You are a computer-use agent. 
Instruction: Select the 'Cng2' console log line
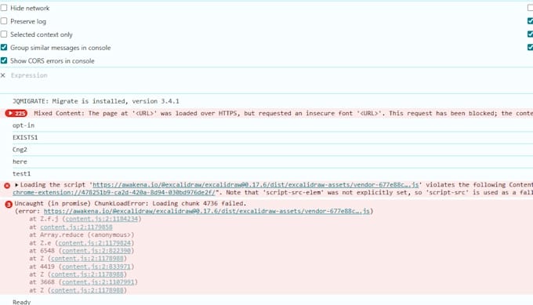pos(20,150)
